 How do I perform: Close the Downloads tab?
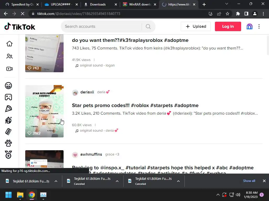coord(116,4)
